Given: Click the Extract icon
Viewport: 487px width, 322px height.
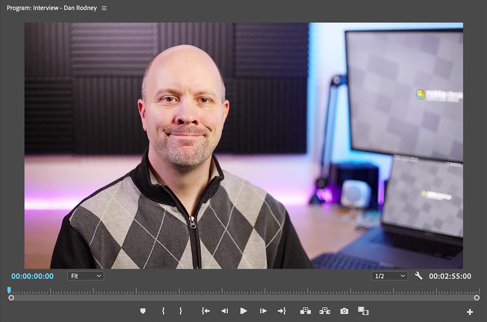Looking at the screenshot, I should point(325,311).
